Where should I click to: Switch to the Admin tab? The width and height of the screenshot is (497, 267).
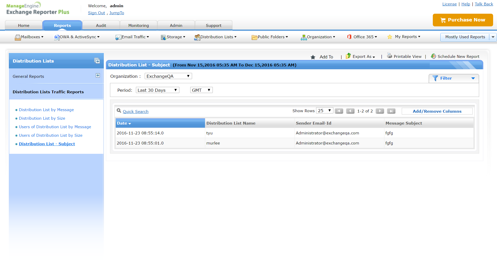point(176,25)
